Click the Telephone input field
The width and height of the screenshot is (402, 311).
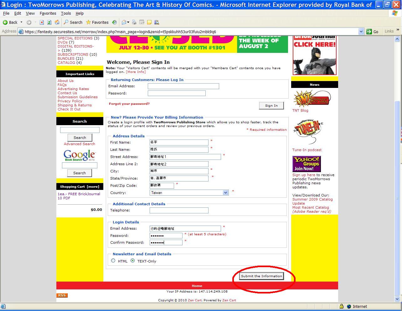click(x=179, y=211)
